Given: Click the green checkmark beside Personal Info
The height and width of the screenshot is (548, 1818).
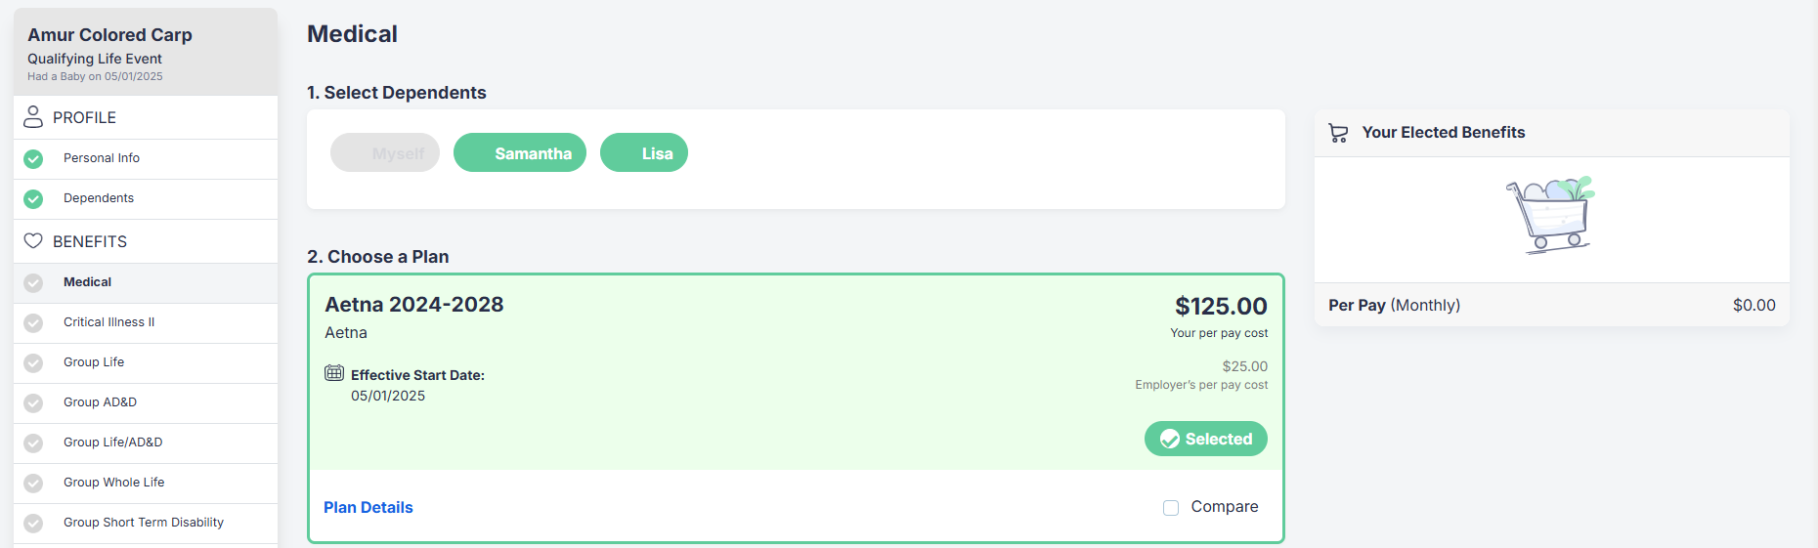Looking at the screenshot, I should pos(33,158).
